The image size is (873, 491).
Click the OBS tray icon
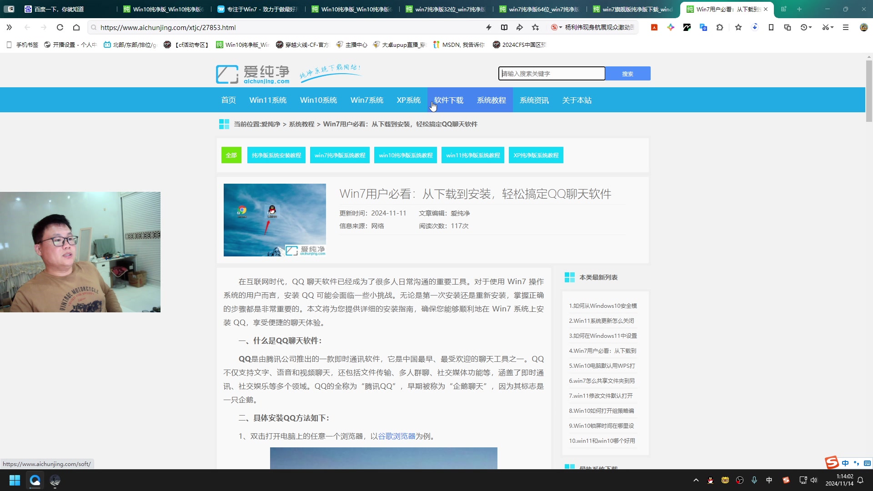[740, 480]
